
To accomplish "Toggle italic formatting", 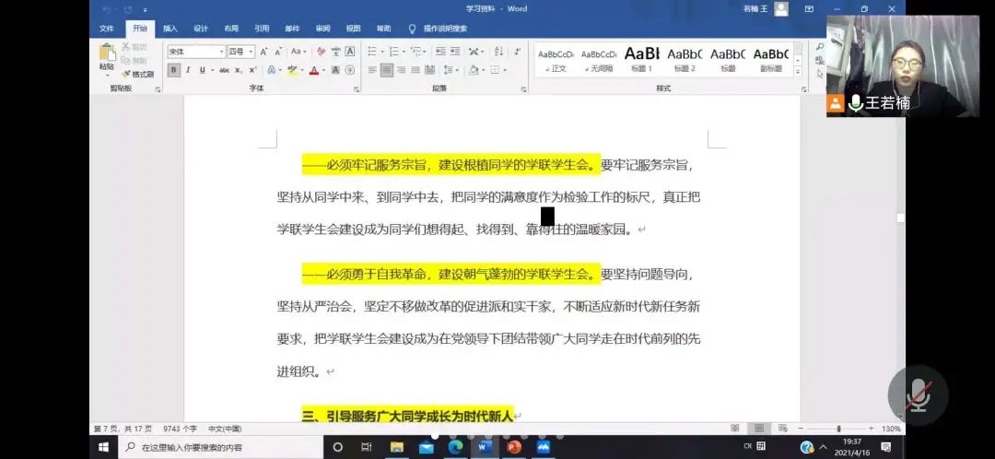I will coord(188,70).
